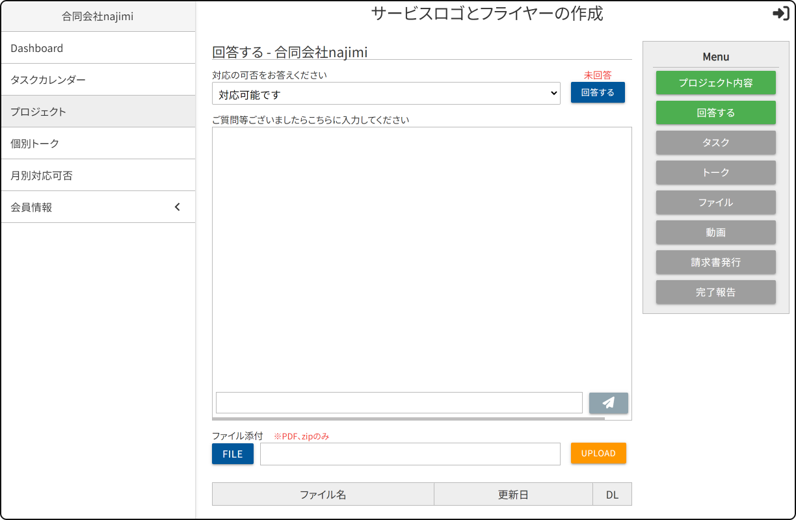796x520 pixels.
Task: Open トーク from the Menu panel
Action: coord(715,172)
